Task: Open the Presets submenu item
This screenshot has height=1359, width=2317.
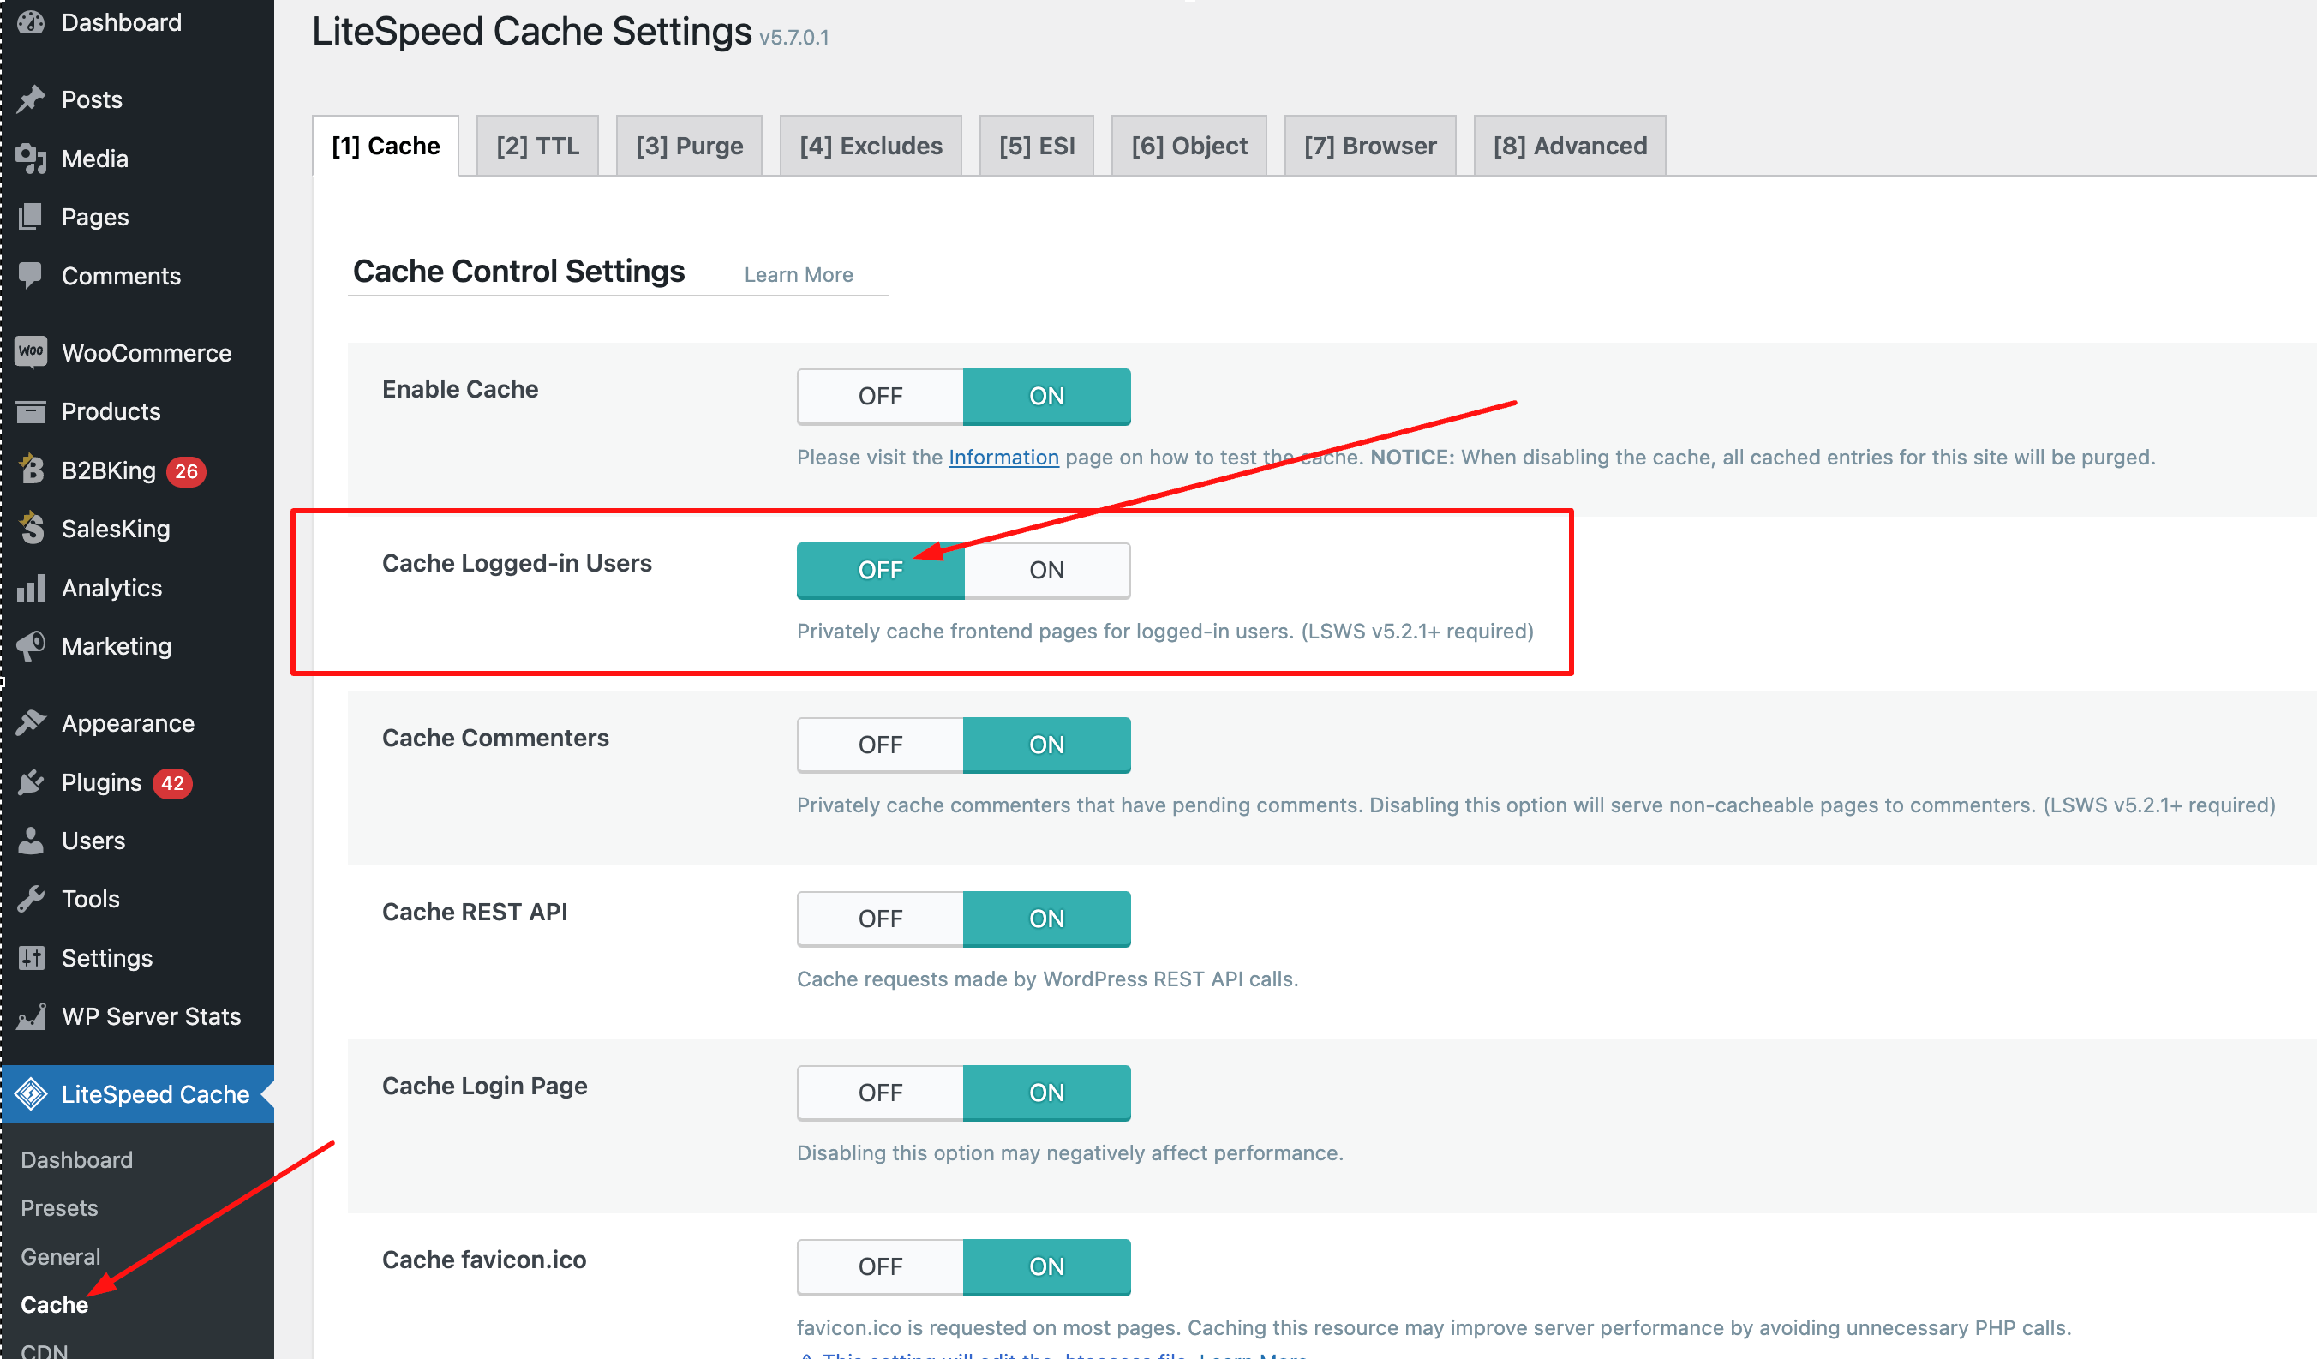Action: coord(59,1207)
